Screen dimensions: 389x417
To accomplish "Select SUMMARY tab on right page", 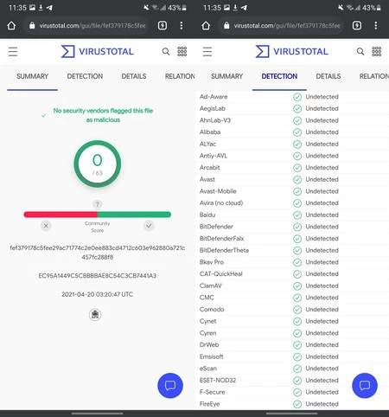I will [x=226, y=76].
